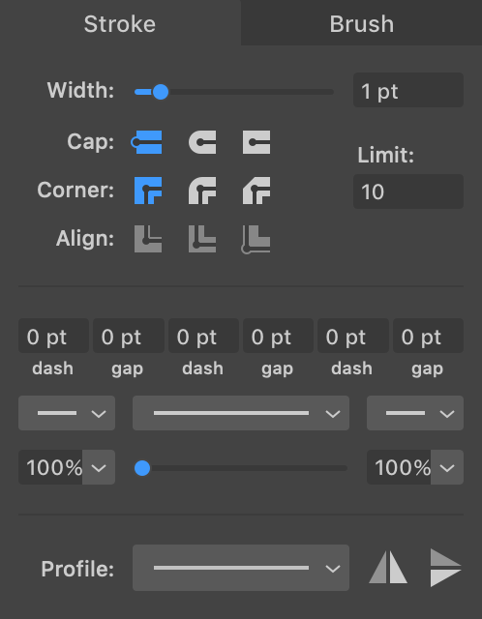Align stroke to center icon
The image size is (482, 619).
(x=148, y=239)
